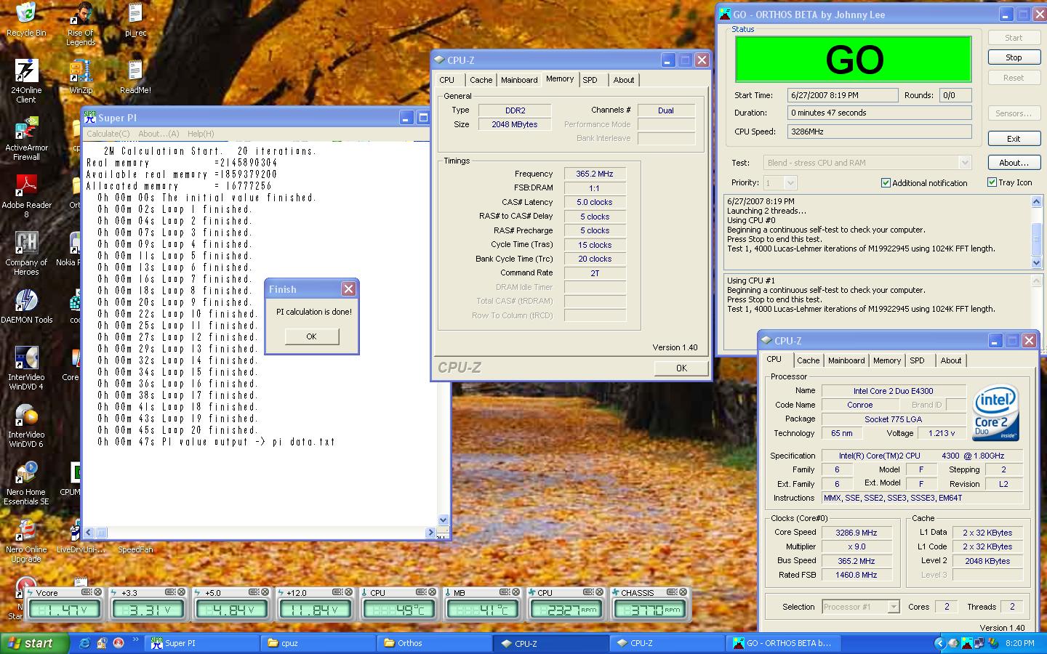This screenshot has height=654, width=1047.
Task: Show hidden system tray icons arrow
Action: (x=939, y=643)
